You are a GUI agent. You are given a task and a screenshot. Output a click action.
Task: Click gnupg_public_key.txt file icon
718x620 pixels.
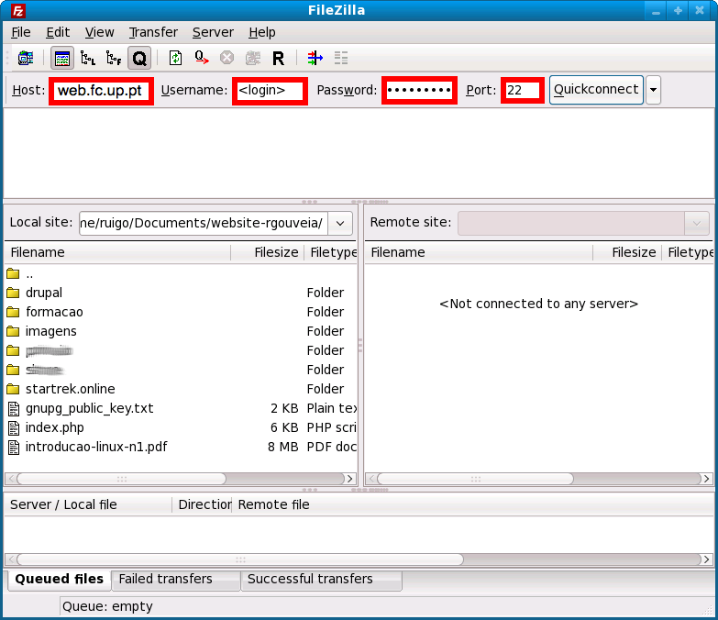coord(14,408)
